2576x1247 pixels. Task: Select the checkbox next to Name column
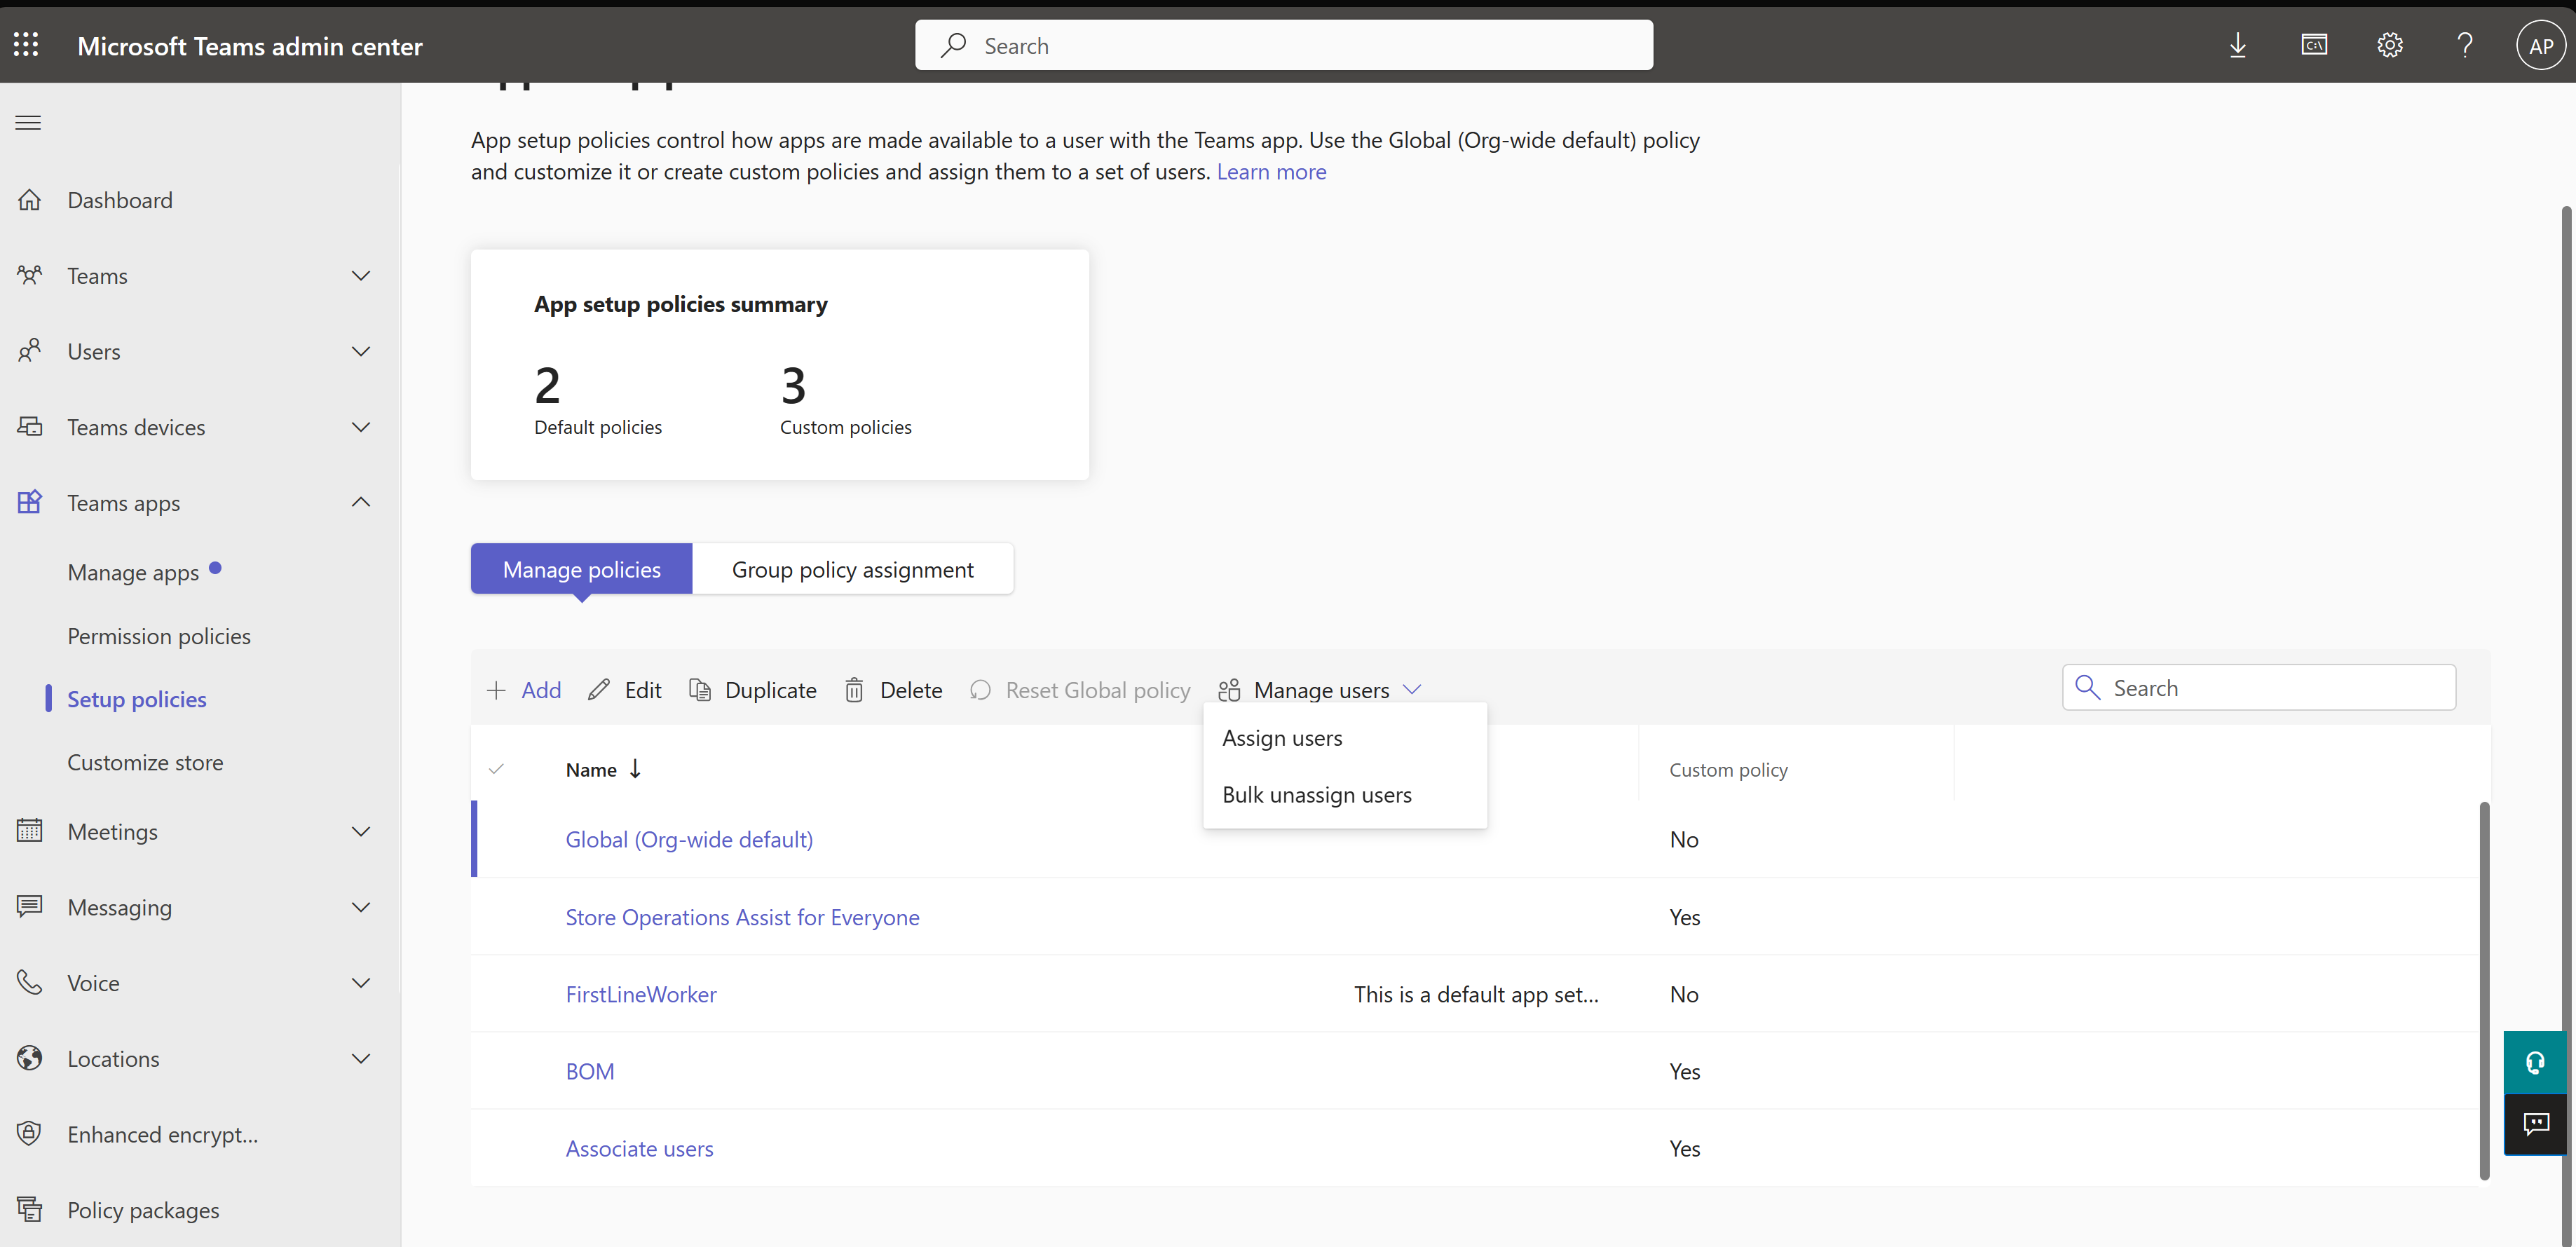[x=496, y=769]
